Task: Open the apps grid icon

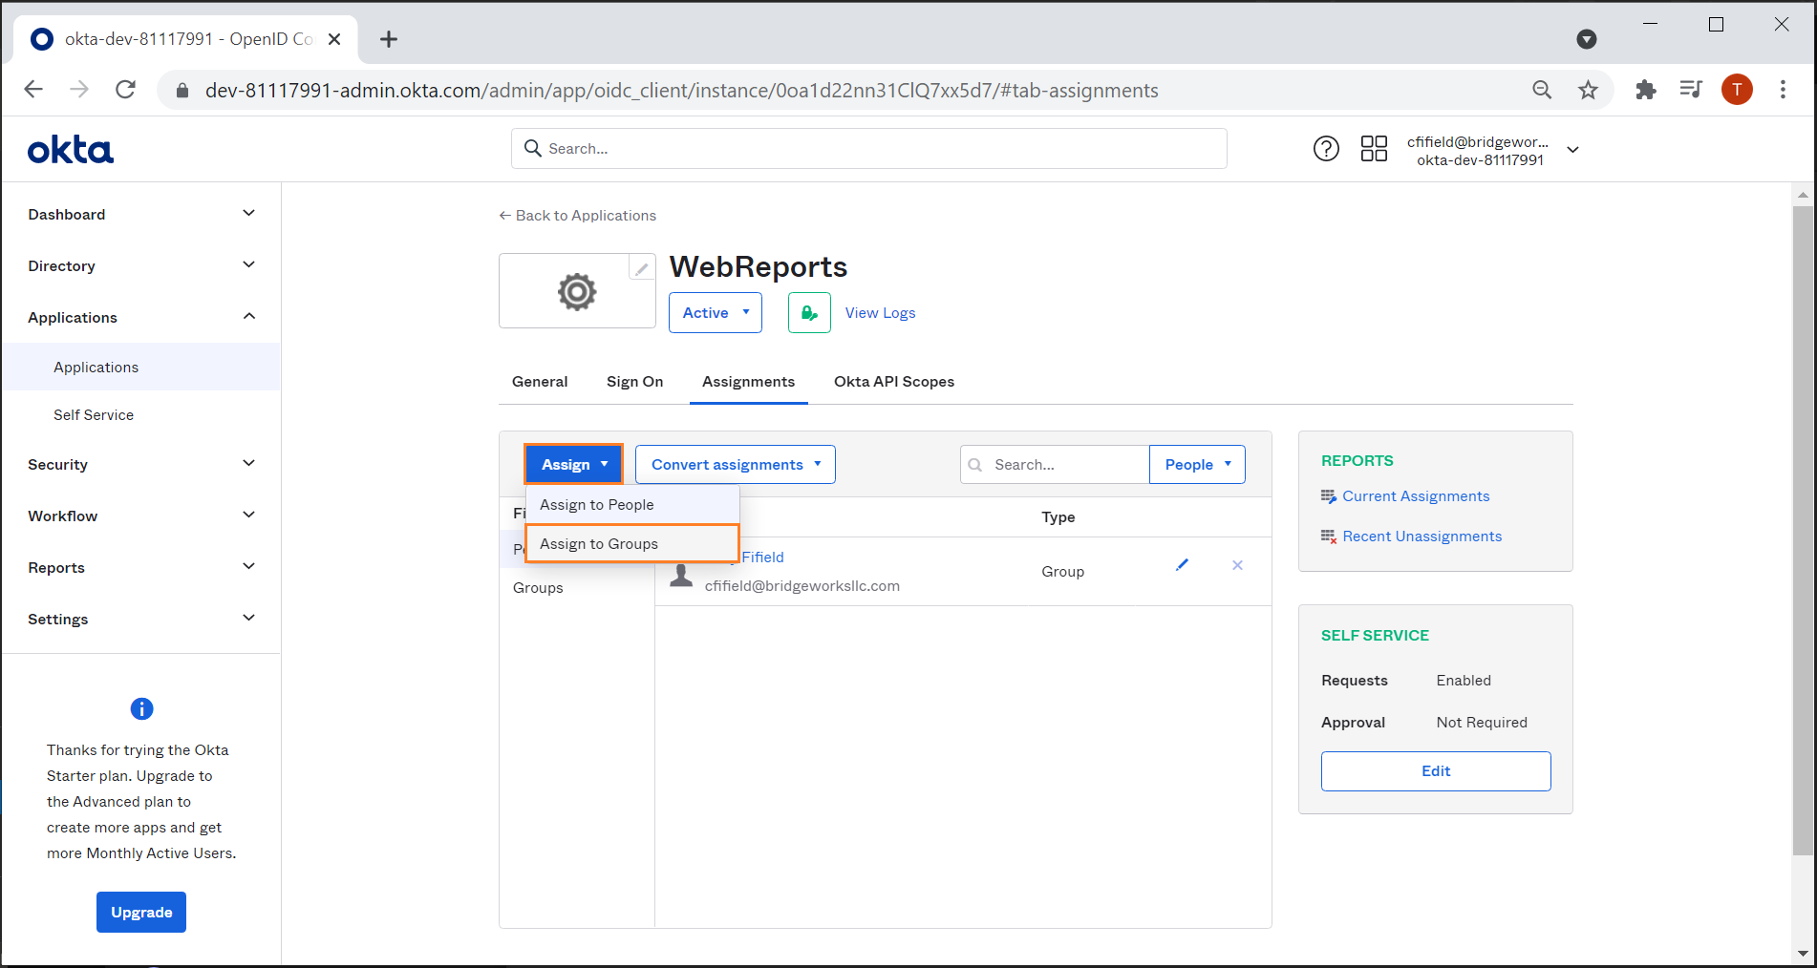Action: click(1374, 149)
